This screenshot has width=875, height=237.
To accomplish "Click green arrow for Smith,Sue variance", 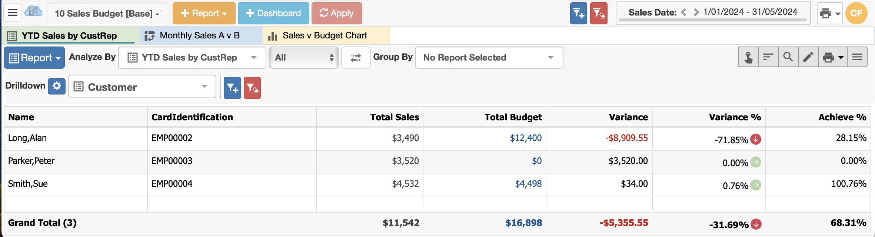I will [756, 185].
